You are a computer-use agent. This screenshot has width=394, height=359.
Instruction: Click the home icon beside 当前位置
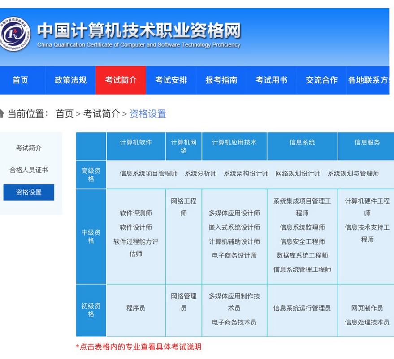pyautogui.click(x=2, y=114)
